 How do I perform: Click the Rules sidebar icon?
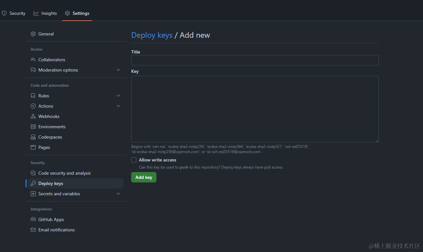[x=33, y=96]
